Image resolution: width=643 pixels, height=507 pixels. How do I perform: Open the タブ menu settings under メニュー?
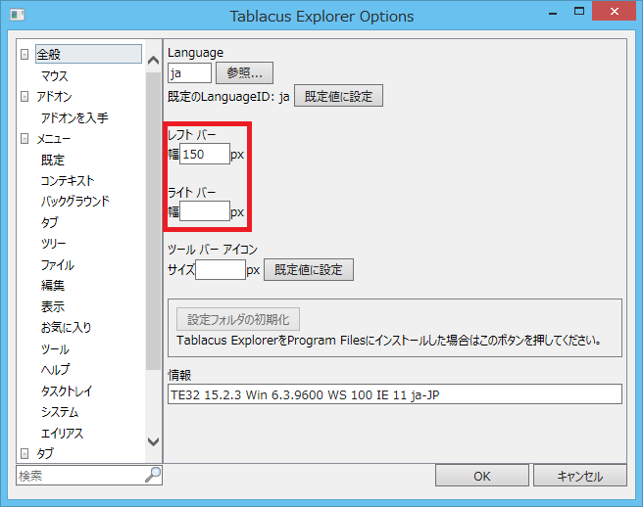point(50,222)
